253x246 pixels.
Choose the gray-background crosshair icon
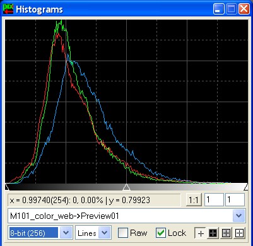tap(226, 233)
